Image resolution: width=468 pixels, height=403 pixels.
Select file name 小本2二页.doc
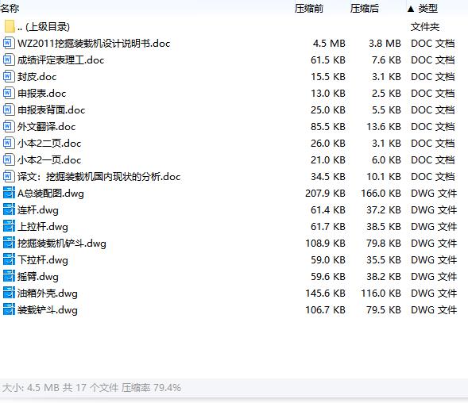tap(49, 144)
